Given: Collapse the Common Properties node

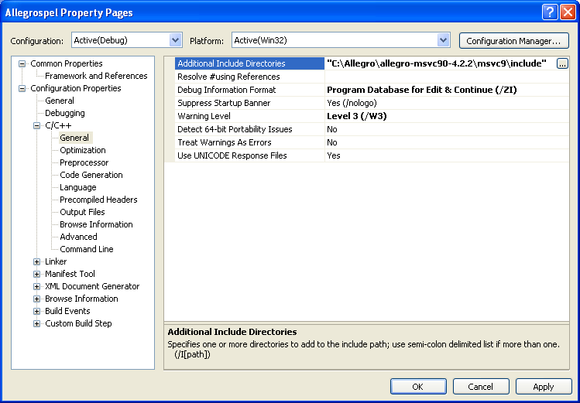Looking at the screenshot, I should 22,63.
